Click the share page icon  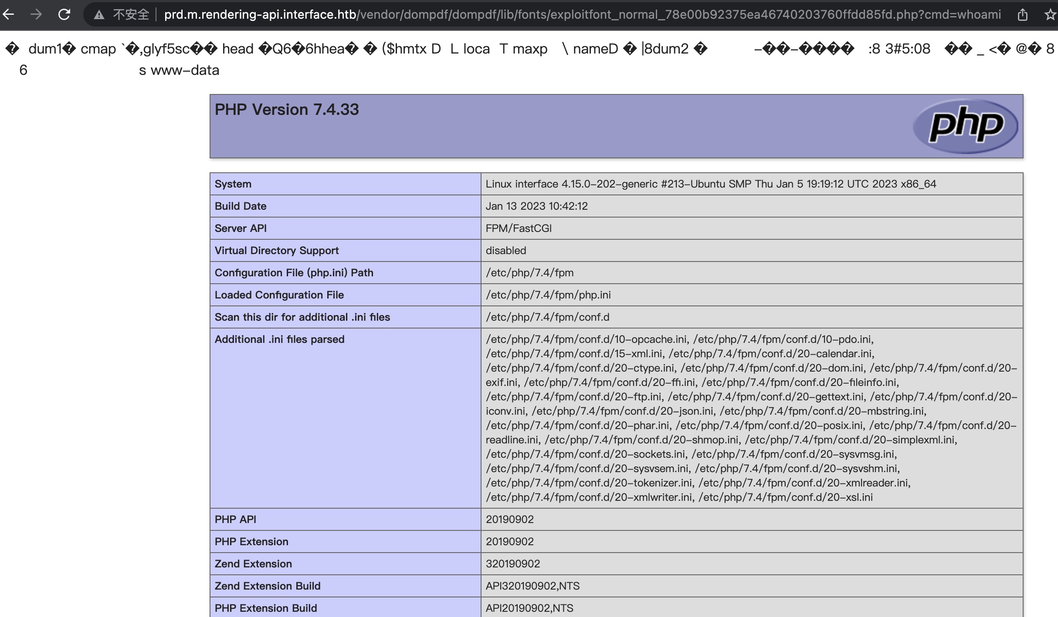pos(1022,15)
